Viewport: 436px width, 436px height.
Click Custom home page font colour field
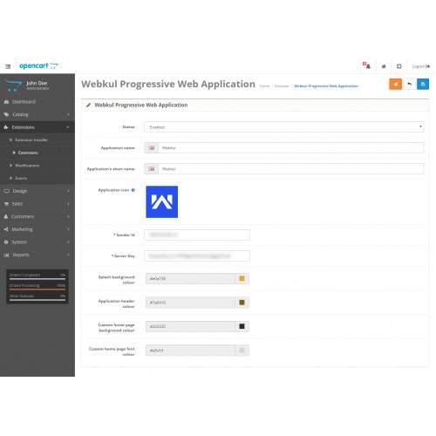[190, 351]
